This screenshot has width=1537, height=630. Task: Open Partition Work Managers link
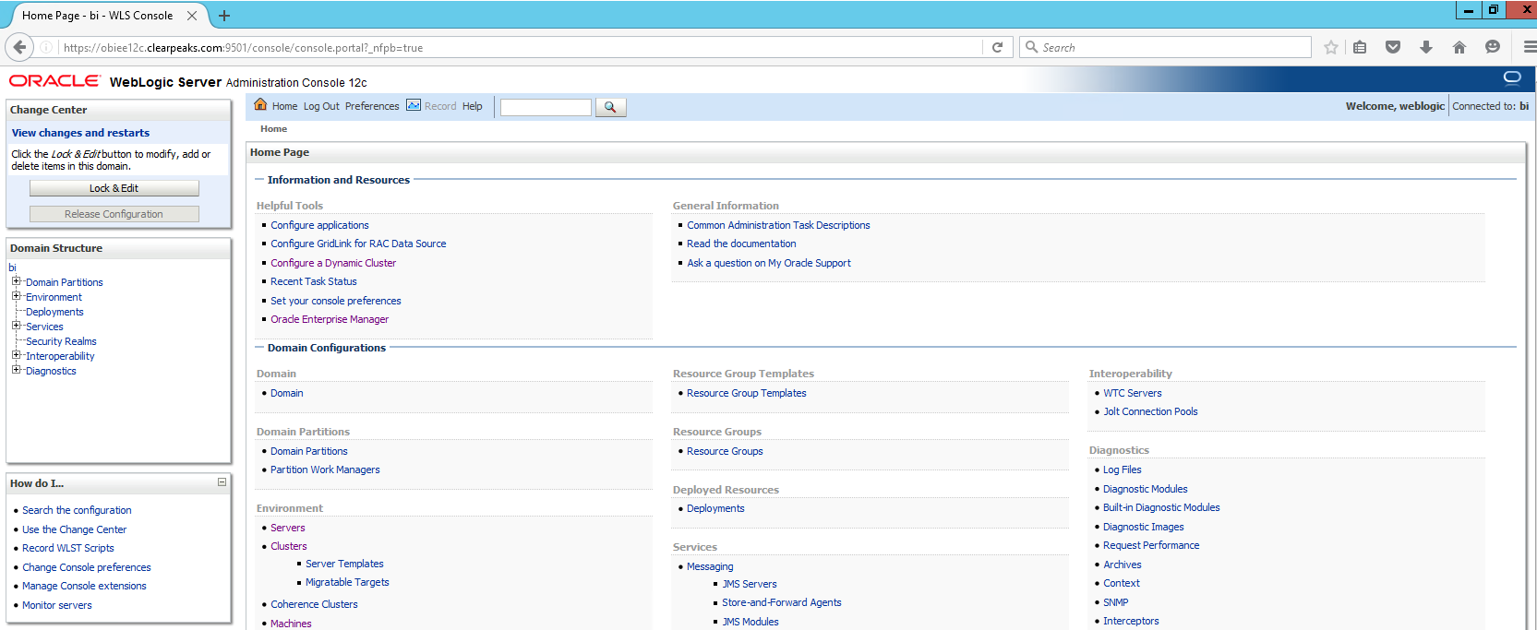pos(325,470)
